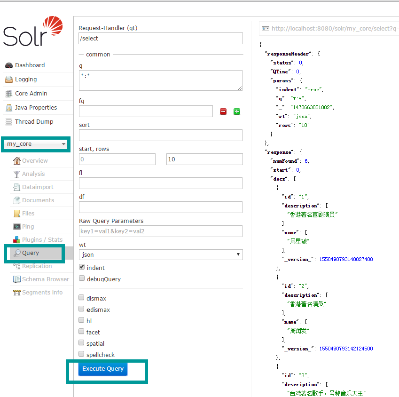Click the Ping monitor icon
399x397 pixels.
[17, 227]
